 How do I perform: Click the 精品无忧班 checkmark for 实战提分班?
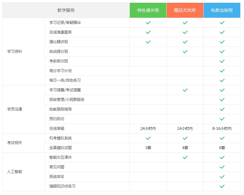point(185,52)
